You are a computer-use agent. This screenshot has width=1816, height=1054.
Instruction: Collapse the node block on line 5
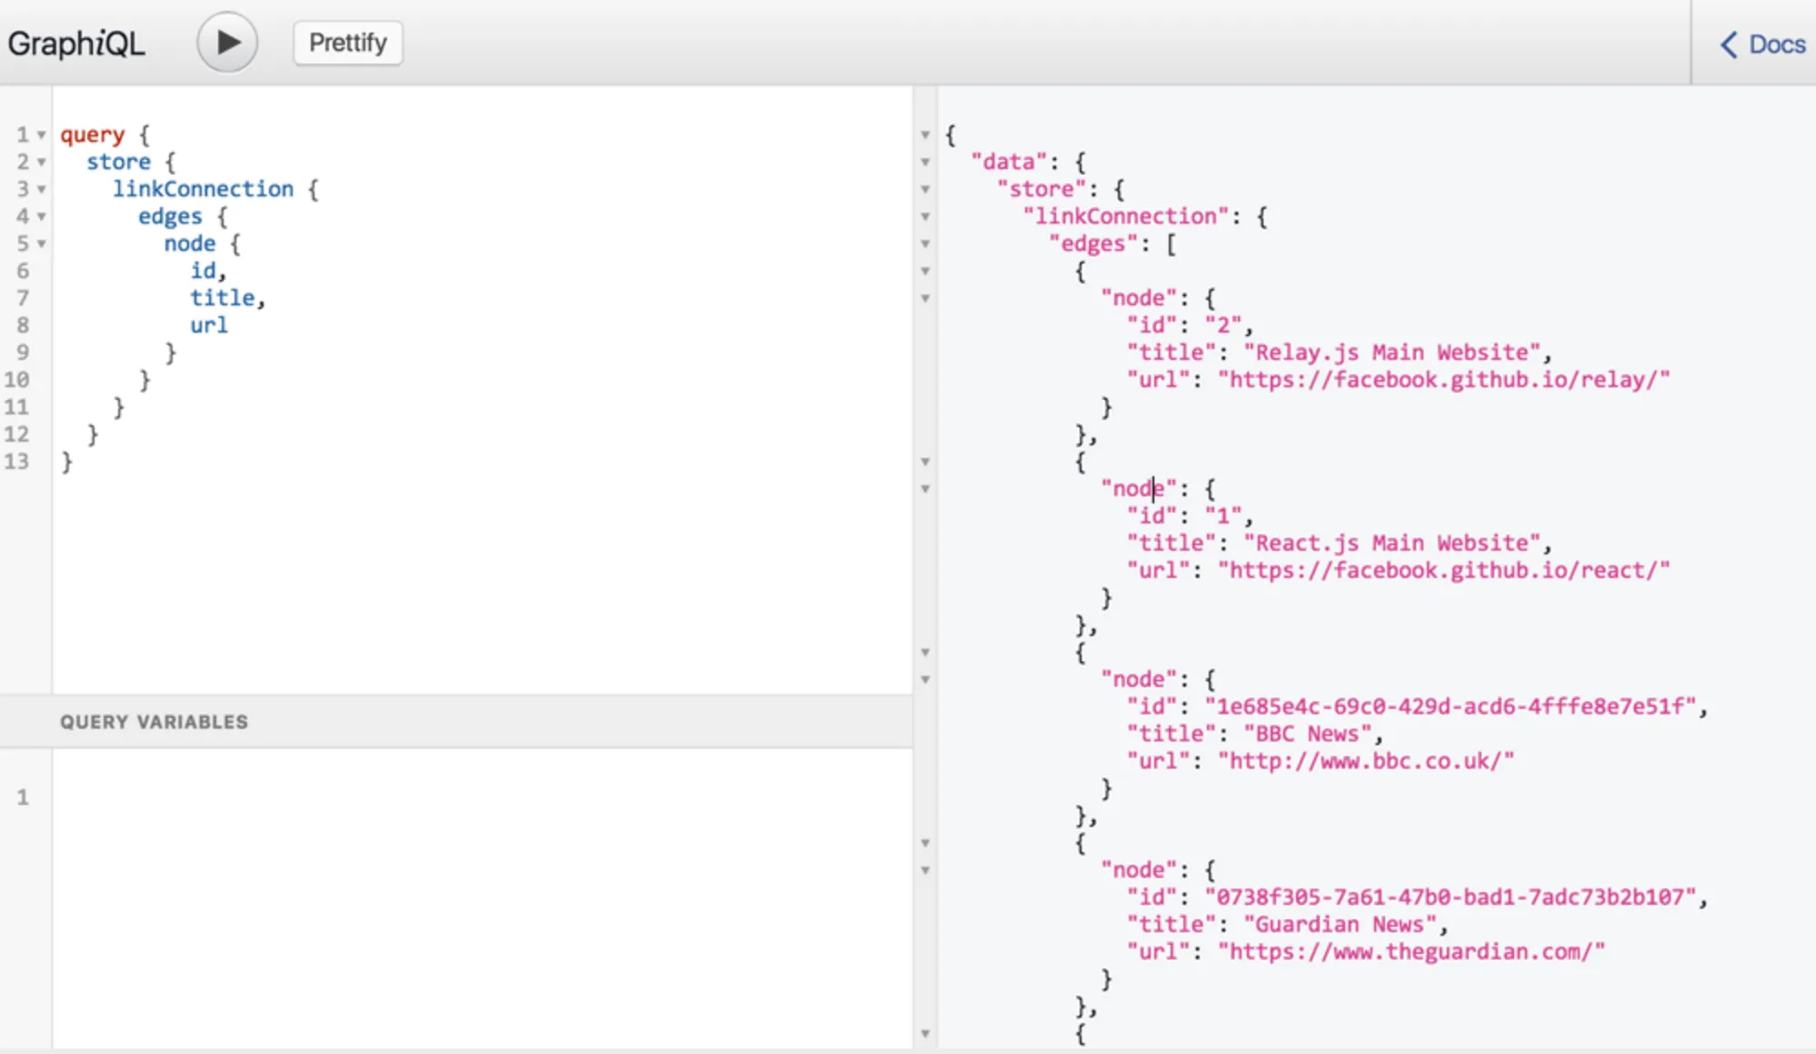coord(41,244)
